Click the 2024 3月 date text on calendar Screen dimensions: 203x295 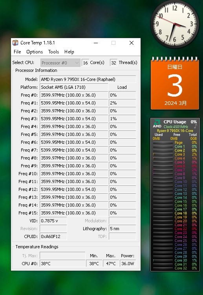click(x=176, y=103)
